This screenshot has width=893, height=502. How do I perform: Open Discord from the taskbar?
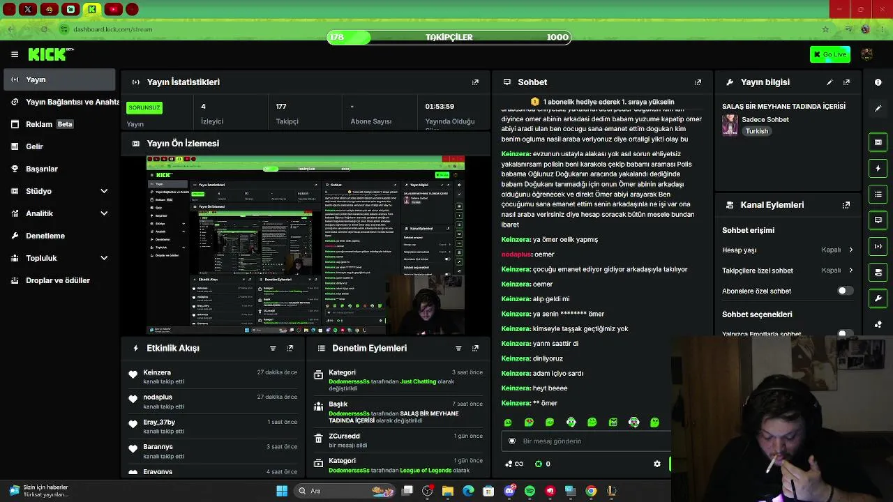(509, 491)
